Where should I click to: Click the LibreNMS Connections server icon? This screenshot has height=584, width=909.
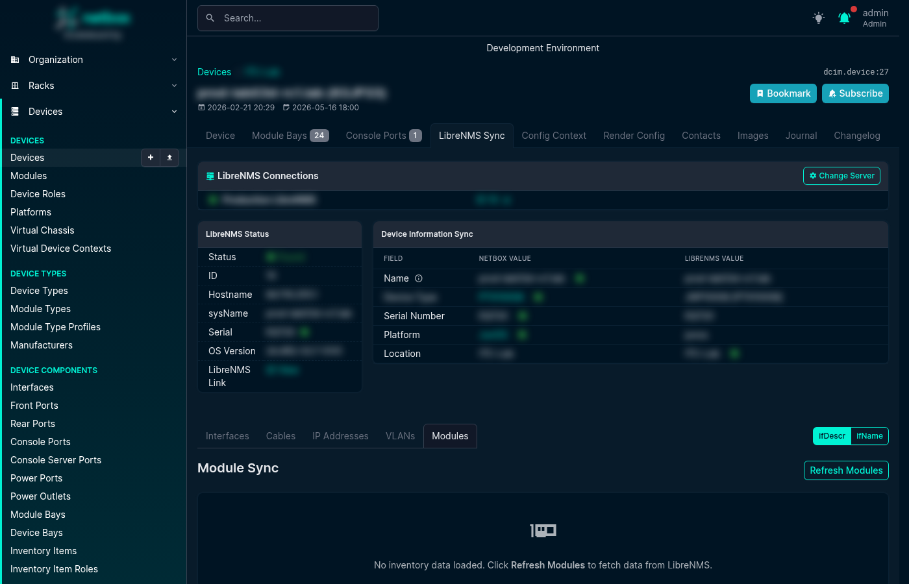210,176
